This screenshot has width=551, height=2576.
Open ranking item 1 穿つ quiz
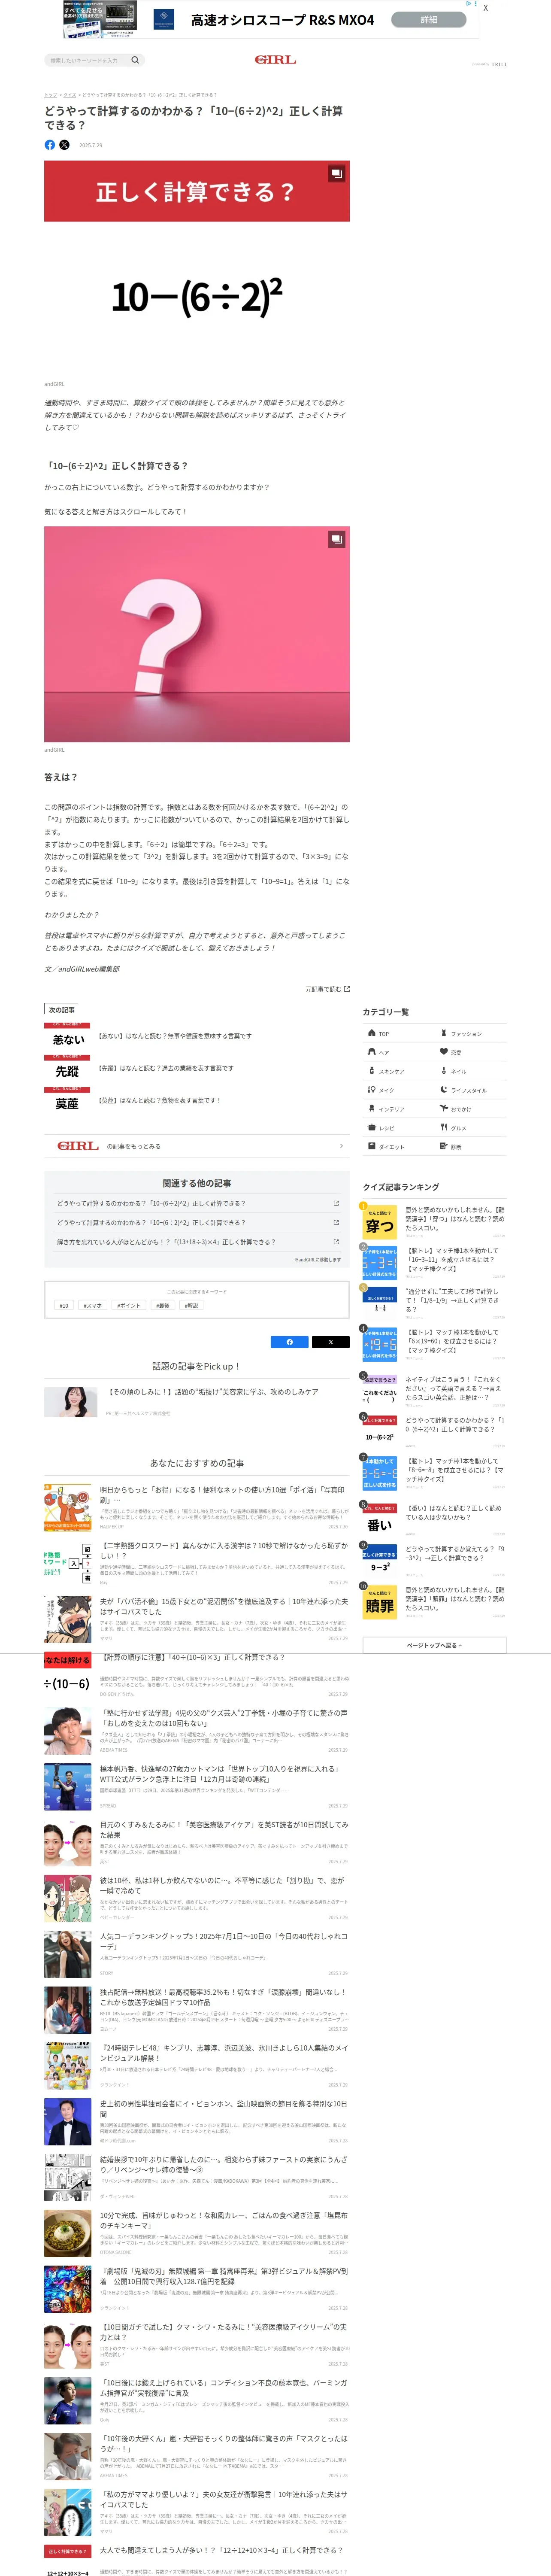(x=434, y=1222)
